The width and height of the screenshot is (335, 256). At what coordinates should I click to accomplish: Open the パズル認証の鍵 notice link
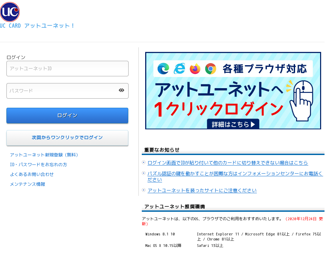[235, 177]
